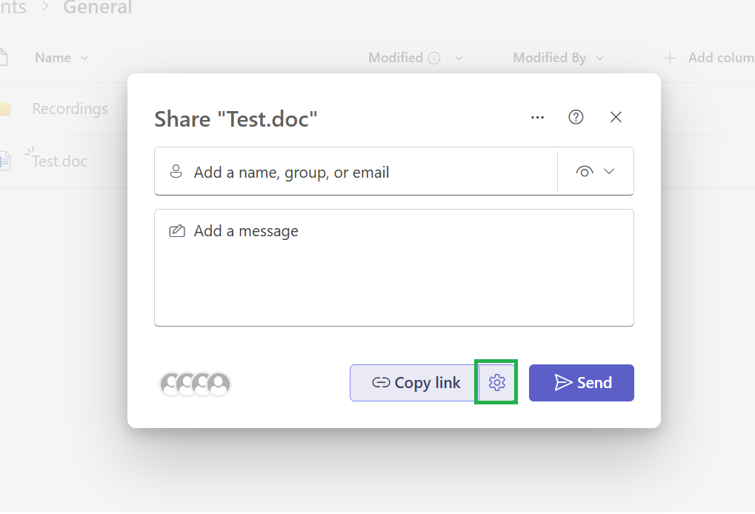The width and height of the screenshot is (755, 514).
Task: Open the Share dialog help icon
Action: click(576, 117)
